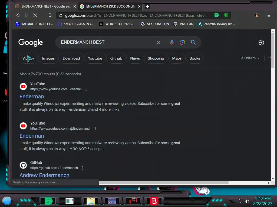Open the Enderman @Endermanch YouTube result

tap(32, 136)
